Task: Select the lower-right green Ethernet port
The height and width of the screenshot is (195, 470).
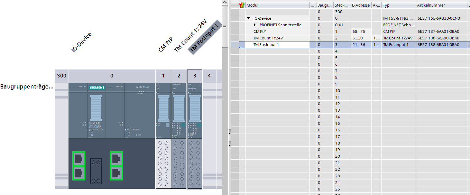Action: coord(116,173)
